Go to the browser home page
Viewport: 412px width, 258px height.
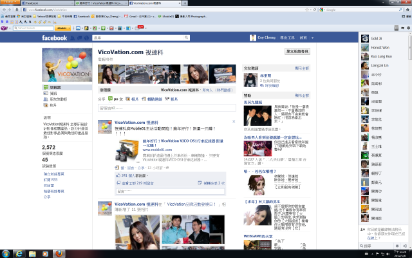[x=407, y=10]
